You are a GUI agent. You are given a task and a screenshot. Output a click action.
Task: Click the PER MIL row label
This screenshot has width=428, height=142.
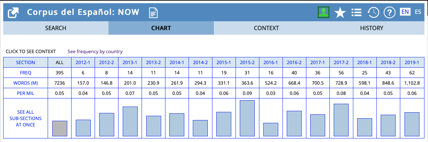pos(26,93)
